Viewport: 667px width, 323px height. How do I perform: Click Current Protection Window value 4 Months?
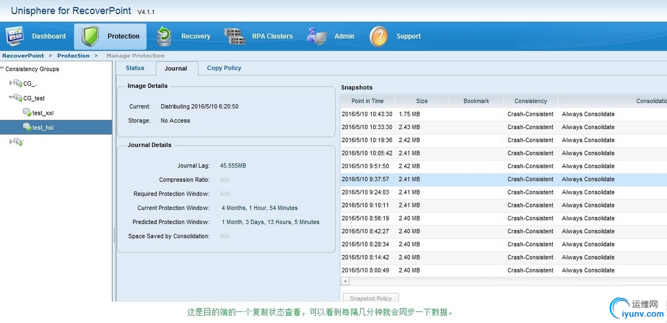[x=260, y=208]
